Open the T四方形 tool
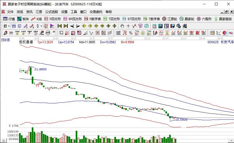This screenshot has width=234, height=143. [112, 19]
